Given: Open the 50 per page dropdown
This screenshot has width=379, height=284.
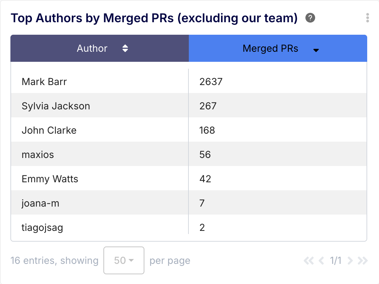Looking at the screenshot, I should 124,260.
